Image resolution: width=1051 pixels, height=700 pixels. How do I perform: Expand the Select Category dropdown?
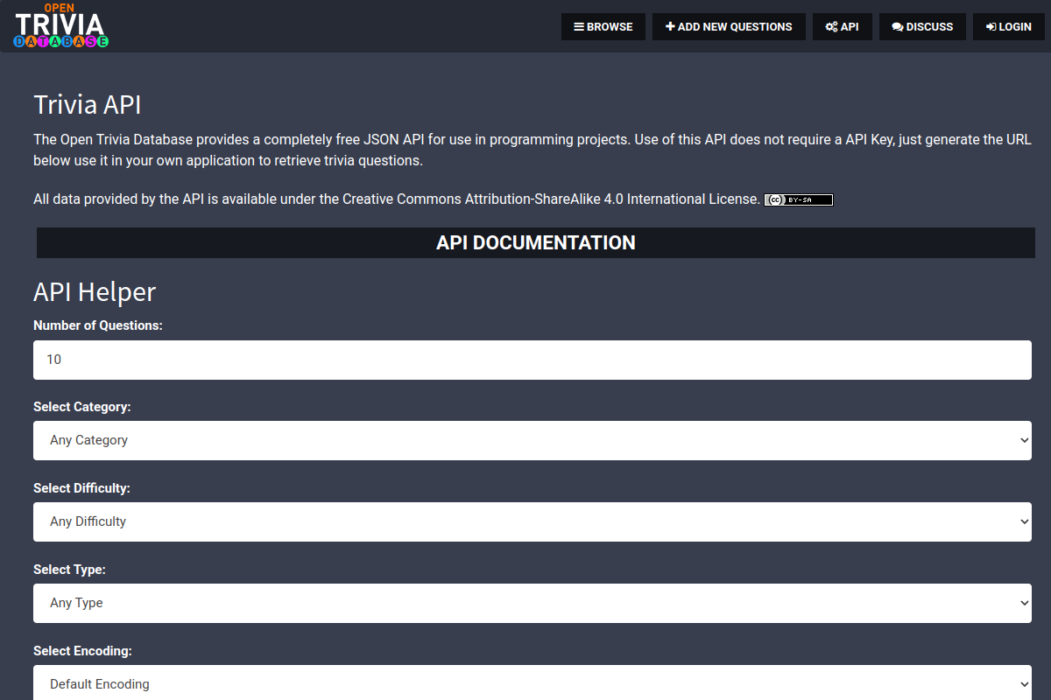point(533,440)
